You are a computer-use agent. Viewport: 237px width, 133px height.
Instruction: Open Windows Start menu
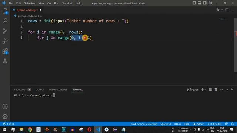tap(4, 130)
